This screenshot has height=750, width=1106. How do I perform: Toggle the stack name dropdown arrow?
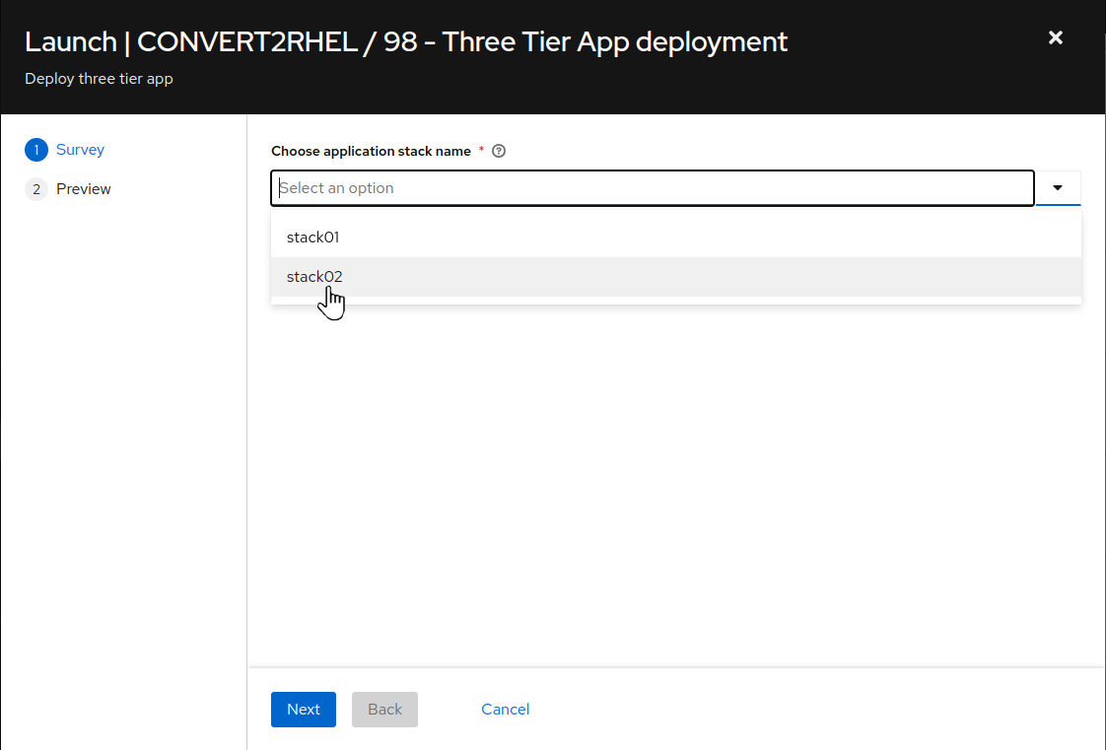pos(1058,188)
